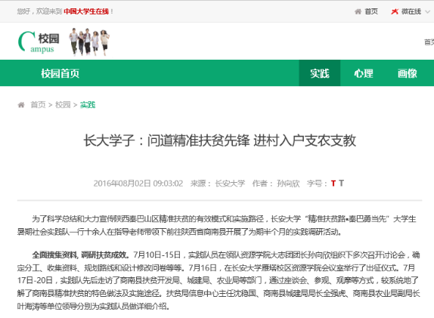The width and height of the screenshot is (434, 318).
Task: Click the breadcrumb house icon
Action: pos(21,105)
